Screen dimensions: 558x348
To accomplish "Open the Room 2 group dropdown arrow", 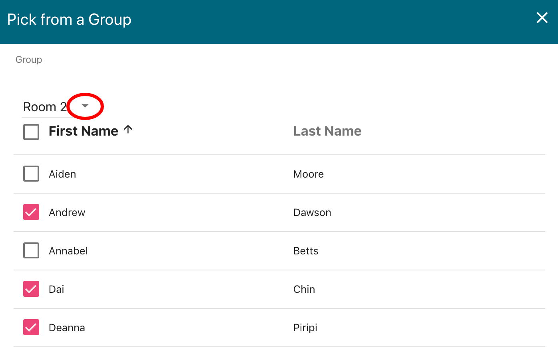I will [x=85, y=106].
